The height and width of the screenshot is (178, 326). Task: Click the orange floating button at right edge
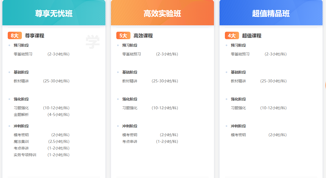325,85
